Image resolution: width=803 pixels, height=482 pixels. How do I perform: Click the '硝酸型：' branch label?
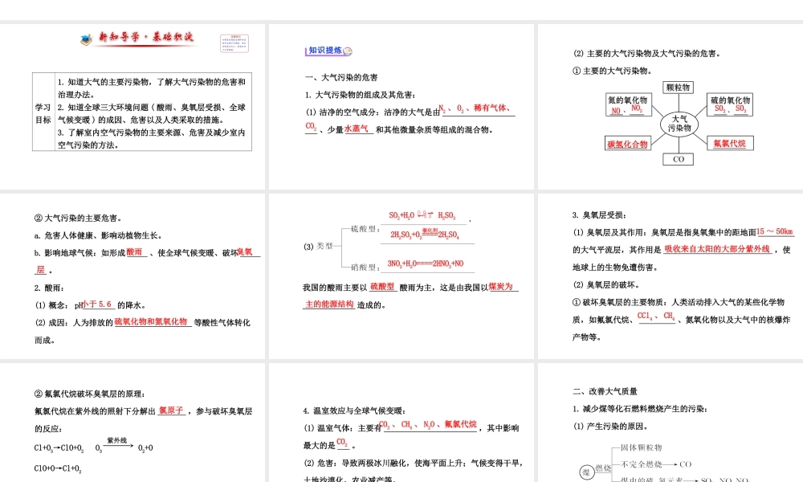click(365, 267)
